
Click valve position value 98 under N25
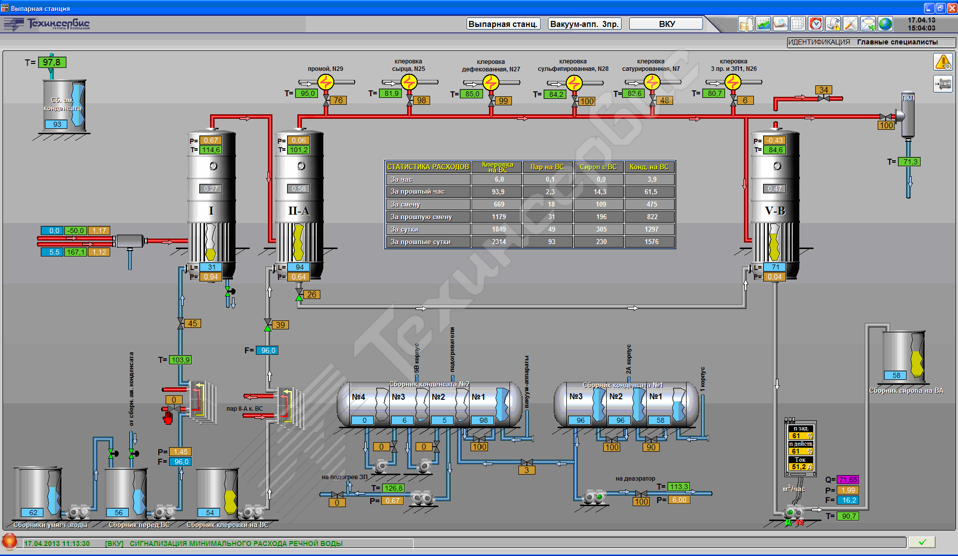[x=422, y=100]
